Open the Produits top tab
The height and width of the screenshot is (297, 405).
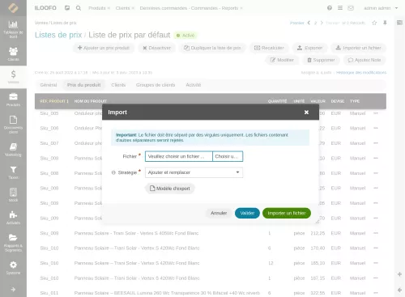pos(97,8)
